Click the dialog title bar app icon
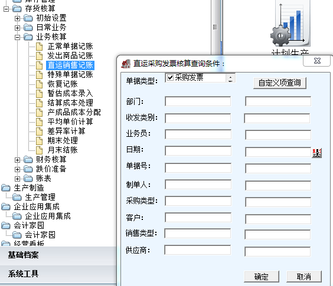333x286 pixels. click(126, 64)
